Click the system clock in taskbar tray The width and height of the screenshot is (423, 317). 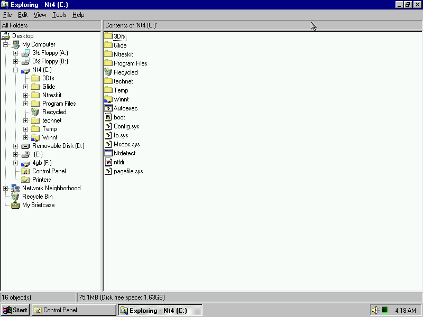click(x=405, y=310)
